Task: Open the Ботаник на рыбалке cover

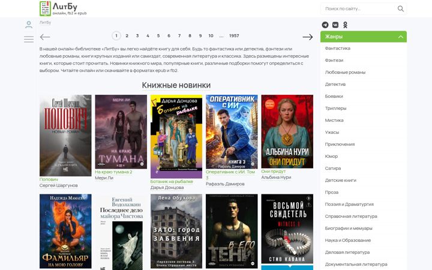Action: click(x=176, y=136)
